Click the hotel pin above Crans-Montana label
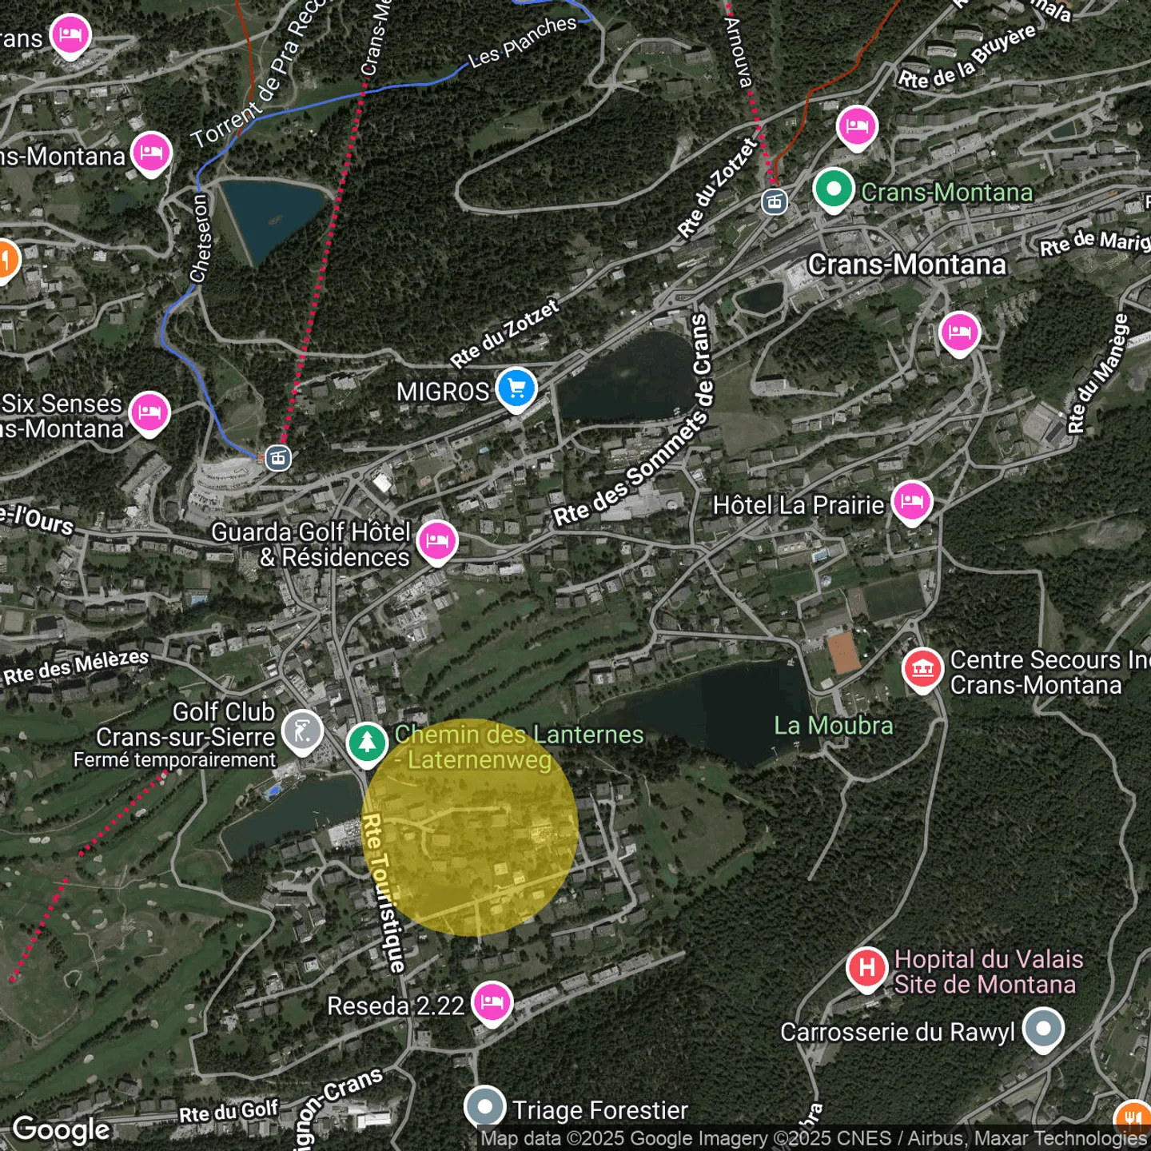The width and height of the screenshot is (1151, 1151). coord(855,125)
